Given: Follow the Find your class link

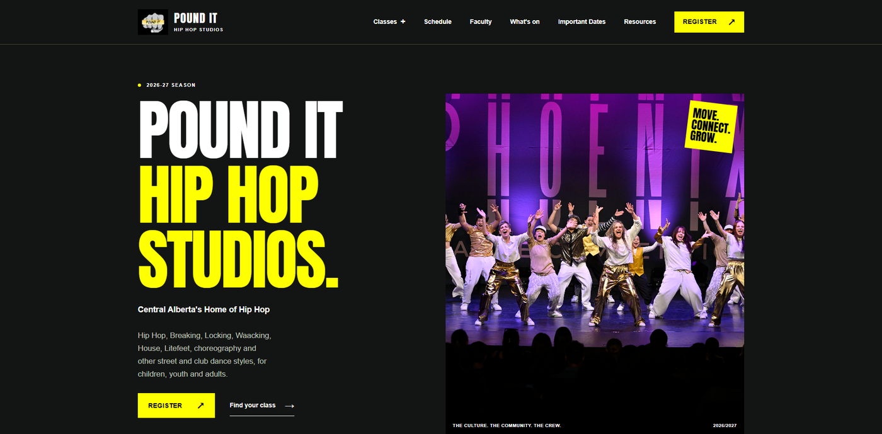Looking at the screenshot, I should 262,406.
